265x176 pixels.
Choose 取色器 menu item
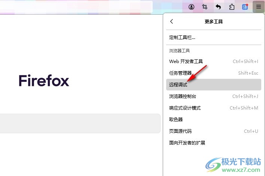214,119
